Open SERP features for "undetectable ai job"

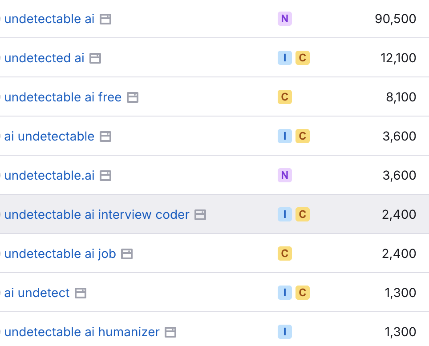pos(127,253)
